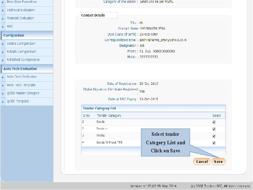Open QCBS Master Category
Screen dimensions: 253x190
23,93
